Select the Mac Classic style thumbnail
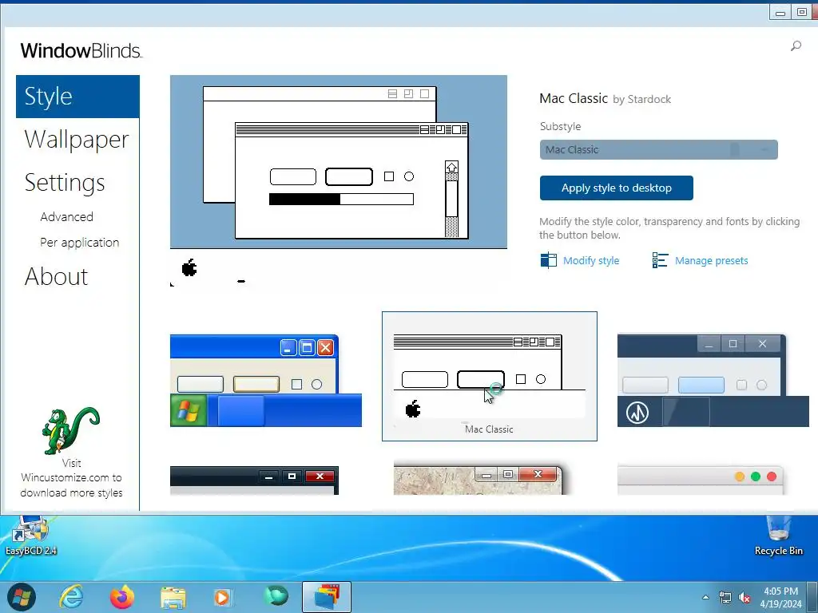The height and width of the screenshot is (613, 818). click(490, 377)
